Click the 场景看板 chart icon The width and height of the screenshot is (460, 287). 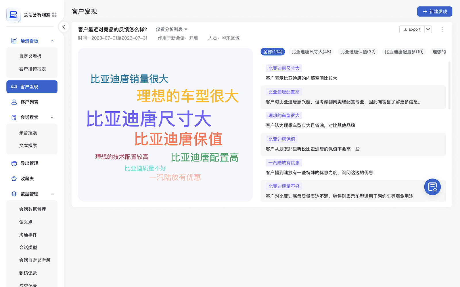(x=14, y=41)
